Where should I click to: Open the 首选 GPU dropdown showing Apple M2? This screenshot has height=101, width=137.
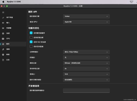(x=86, y=22)
